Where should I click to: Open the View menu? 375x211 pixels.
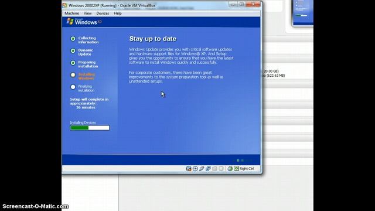pos(87,13)
